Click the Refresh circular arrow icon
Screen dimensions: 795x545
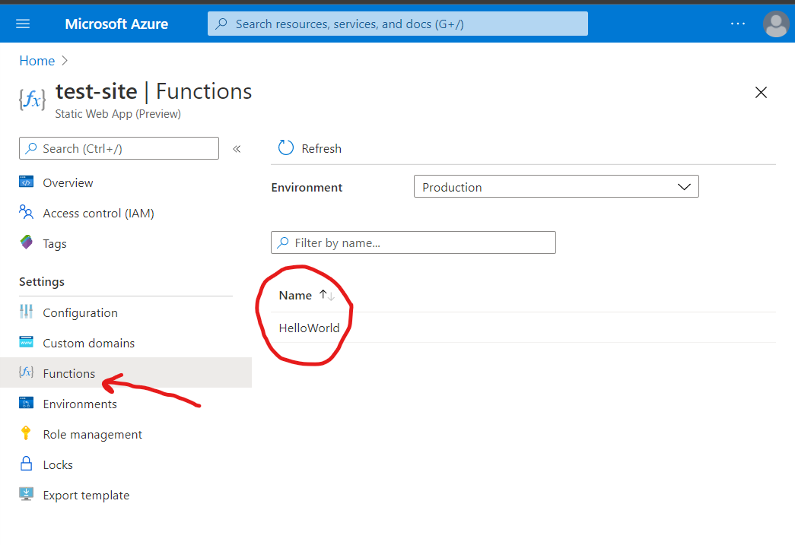coord(286,148)
